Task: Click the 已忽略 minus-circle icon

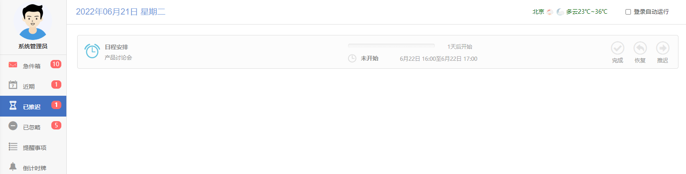Action: [x=13, y=126]
